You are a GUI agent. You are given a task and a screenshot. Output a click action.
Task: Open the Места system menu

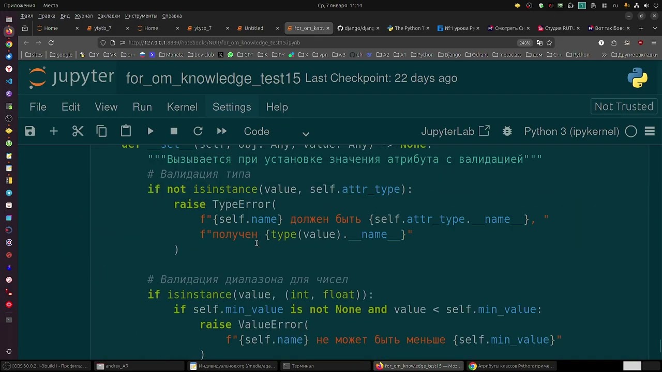tap(50, 5)
